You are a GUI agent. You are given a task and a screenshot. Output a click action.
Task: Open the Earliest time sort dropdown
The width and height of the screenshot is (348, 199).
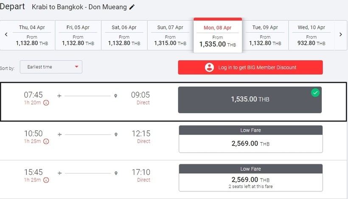point(51,67)
